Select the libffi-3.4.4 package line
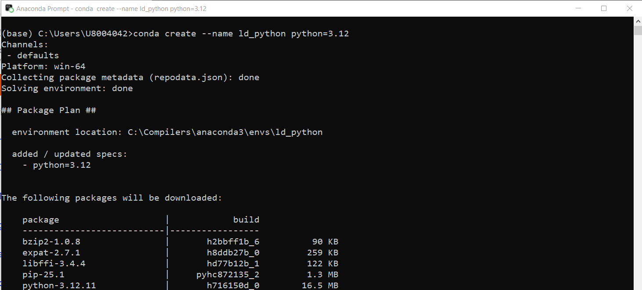 click(x=53, y=263)
